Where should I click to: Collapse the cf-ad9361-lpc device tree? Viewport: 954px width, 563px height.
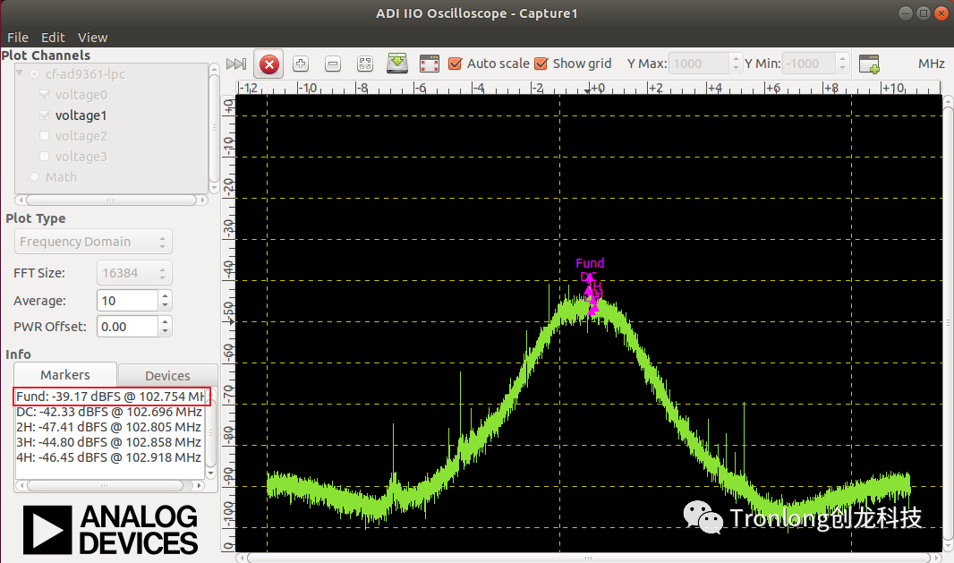pyautogui.click(x=20, y=73)
